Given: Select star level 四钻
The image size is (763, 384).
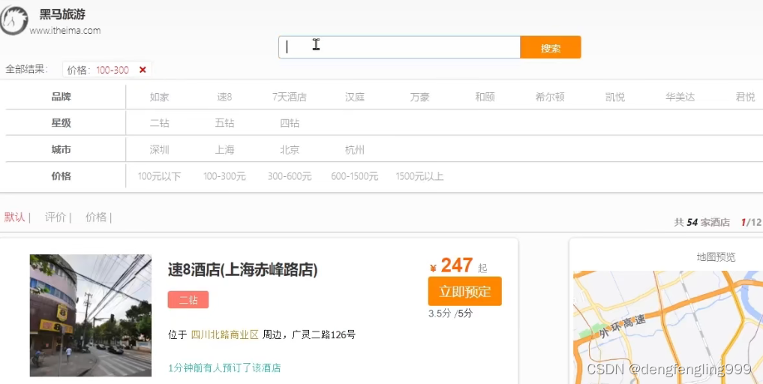Looking at the screenshot, I should (290, 123).
